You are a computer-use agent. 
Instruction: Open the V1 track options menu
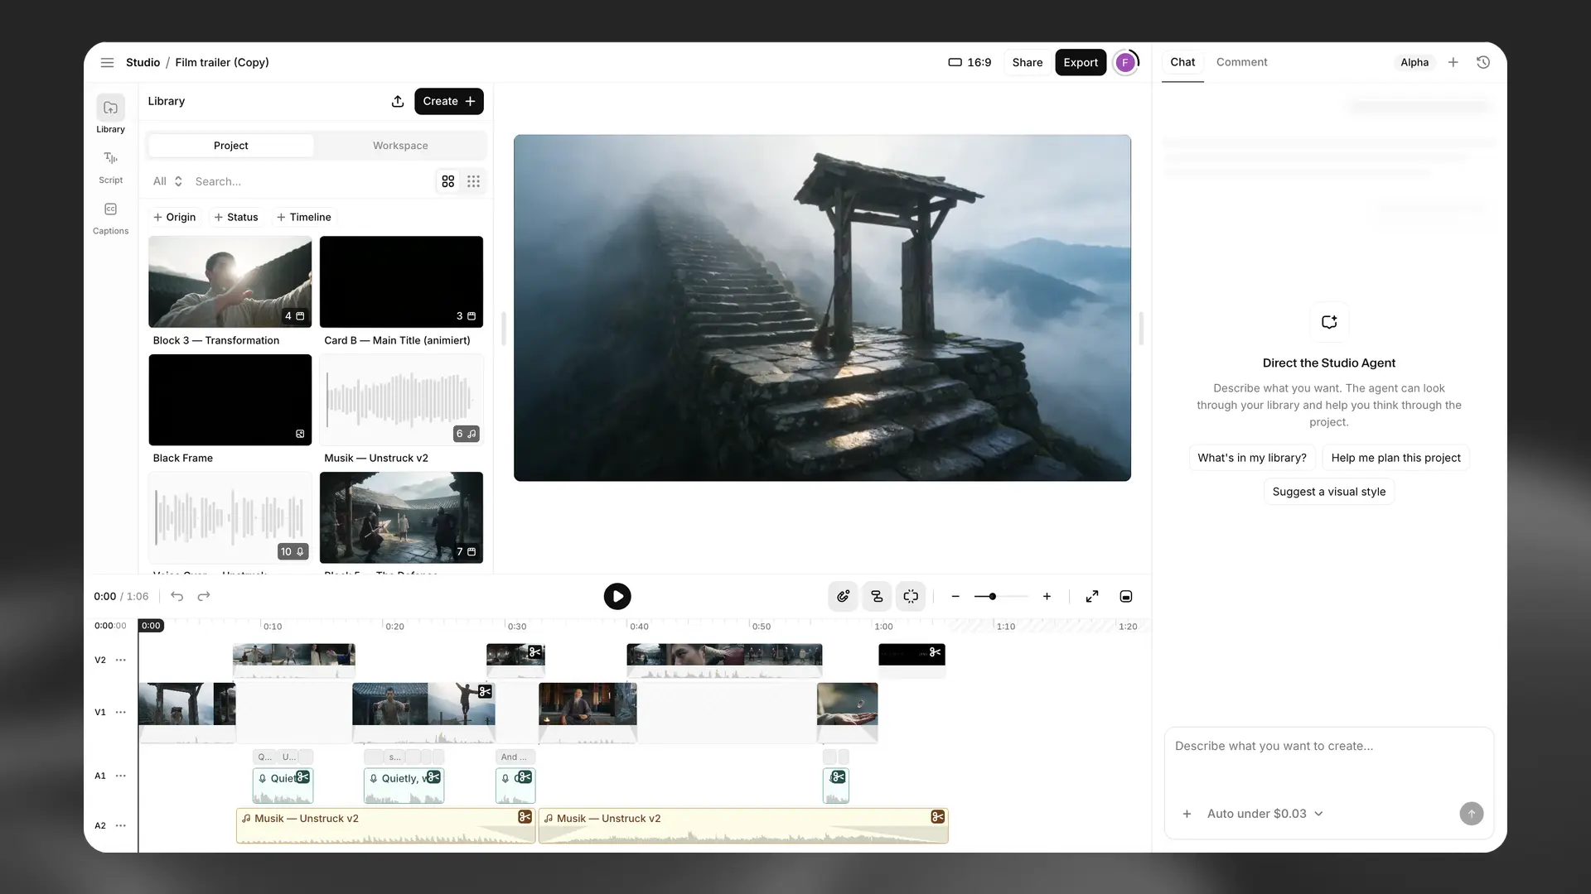pyautogui.click(x=121, y=712)
